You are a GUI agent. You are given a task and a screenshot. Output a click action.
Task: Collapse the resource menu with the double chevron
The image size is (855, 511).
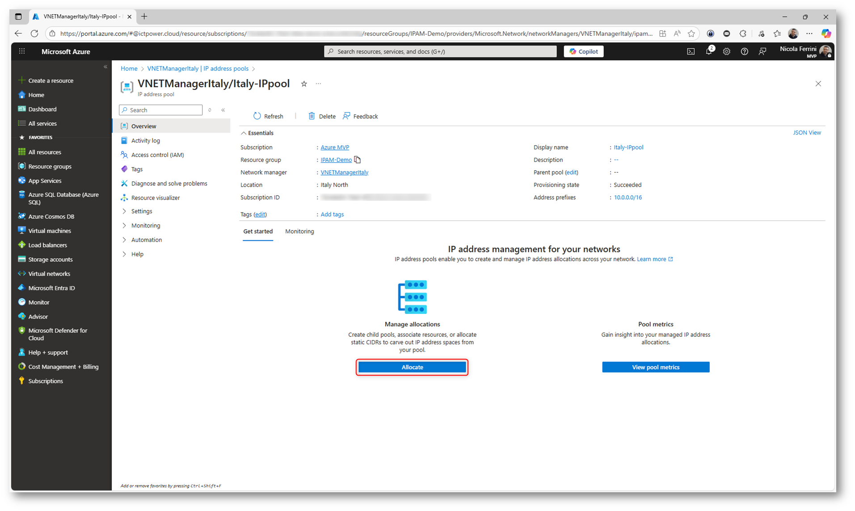pos(223,110)
